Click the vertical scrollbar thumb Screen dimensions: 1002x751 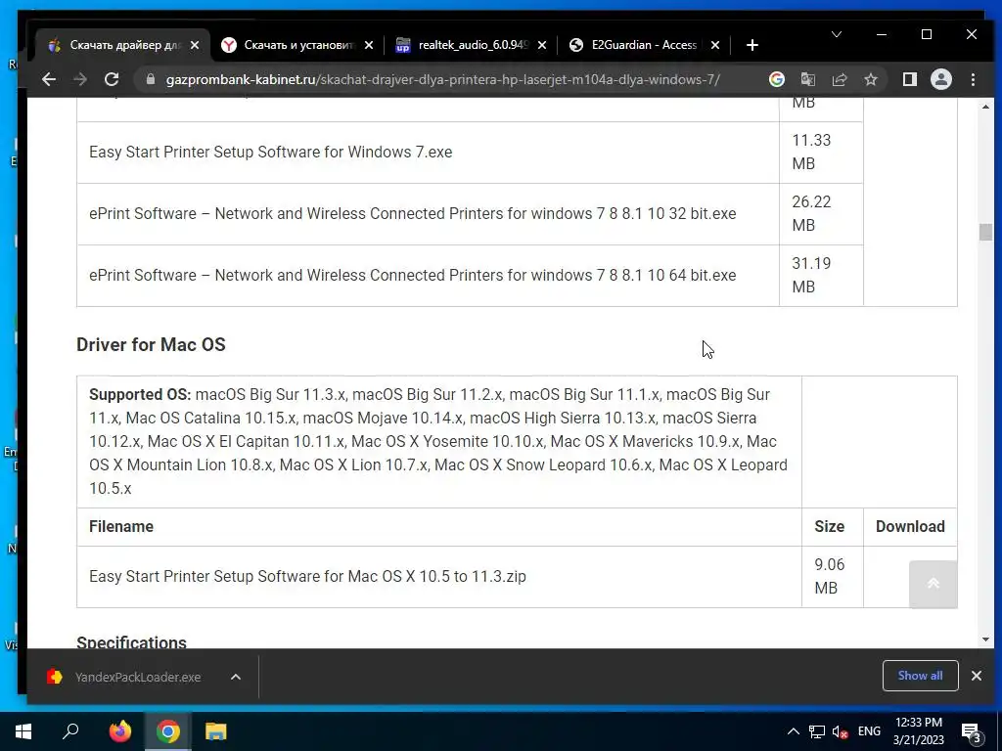(985, 231)
